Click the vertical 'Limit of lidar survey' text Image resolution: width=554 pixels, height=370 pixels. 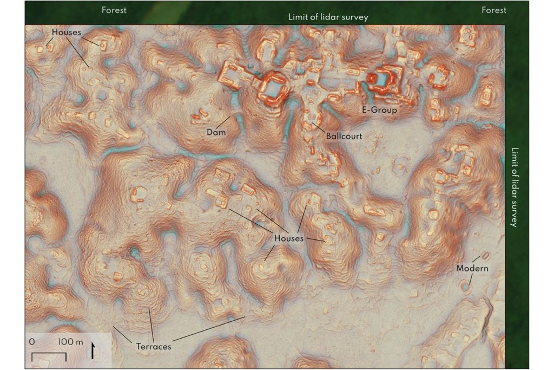515,187
